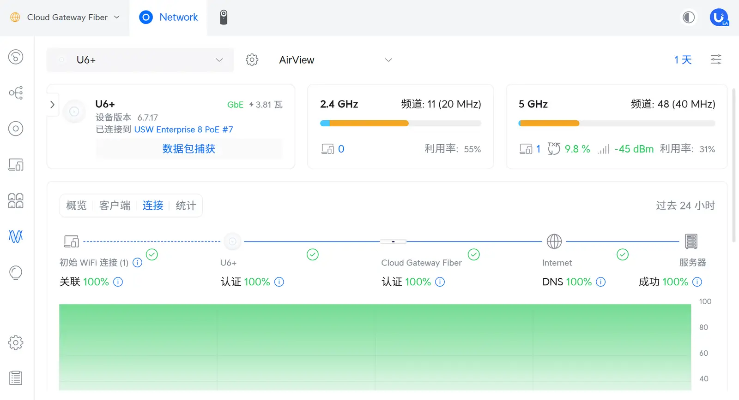Click info icon beside U6+ 认证 100%
Viewport: 739px width, 400px height.
279,282
